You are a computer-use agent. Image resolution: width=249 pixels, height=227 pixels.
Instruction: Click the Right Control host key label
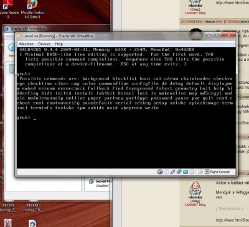pyautogui.click(x=220, y=172)
